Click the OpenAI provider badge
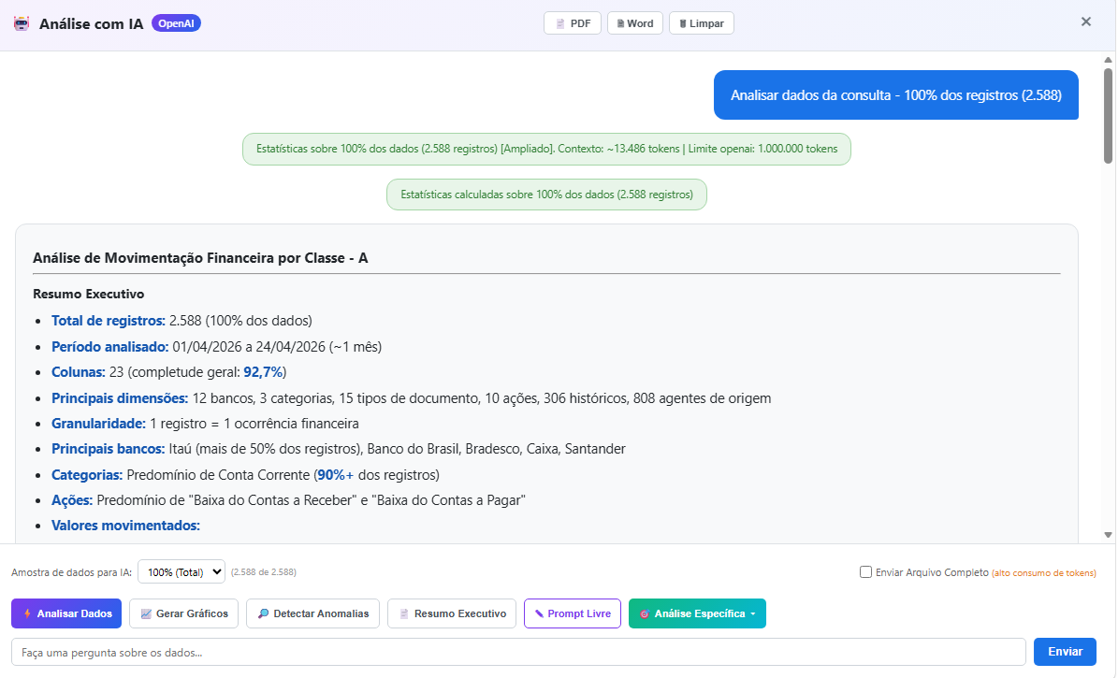This screenshot has height=678, width=1118. [x=176, y=23]
